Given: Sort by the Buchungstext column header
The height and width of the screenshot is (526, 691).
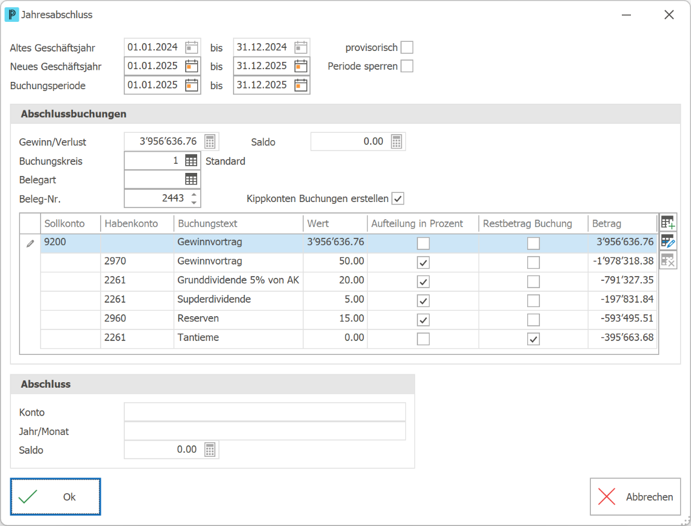Looking at the screenshot, I should (x=238, y=224).
